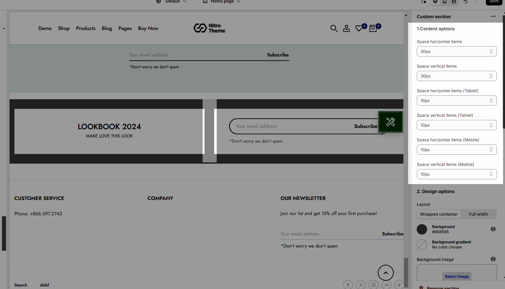This screenshot has height=289, width=505.
Task: Open the Pages menu item
Action: [125, 28]
